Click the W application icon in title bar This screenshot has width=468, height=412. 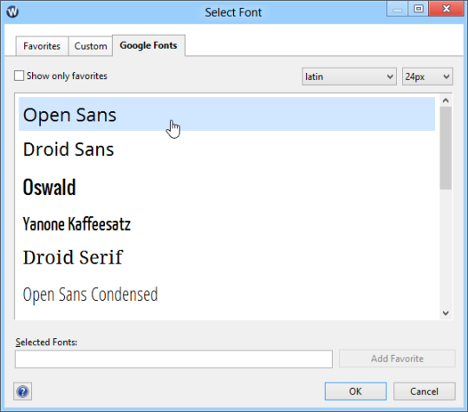coord(12,12)
